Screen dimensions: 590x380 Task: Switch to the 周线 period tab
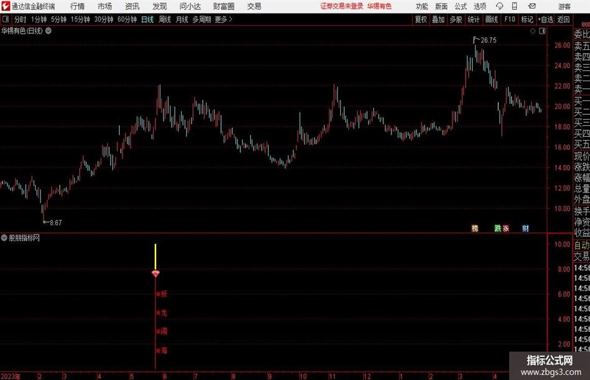pos(165,19)
